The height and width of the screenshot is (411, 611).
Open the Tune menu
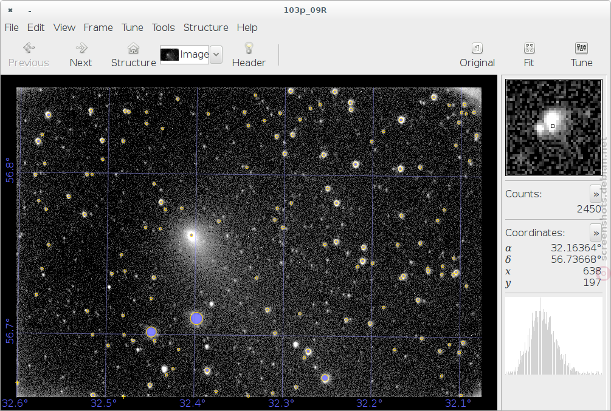[x=132, y=28]
